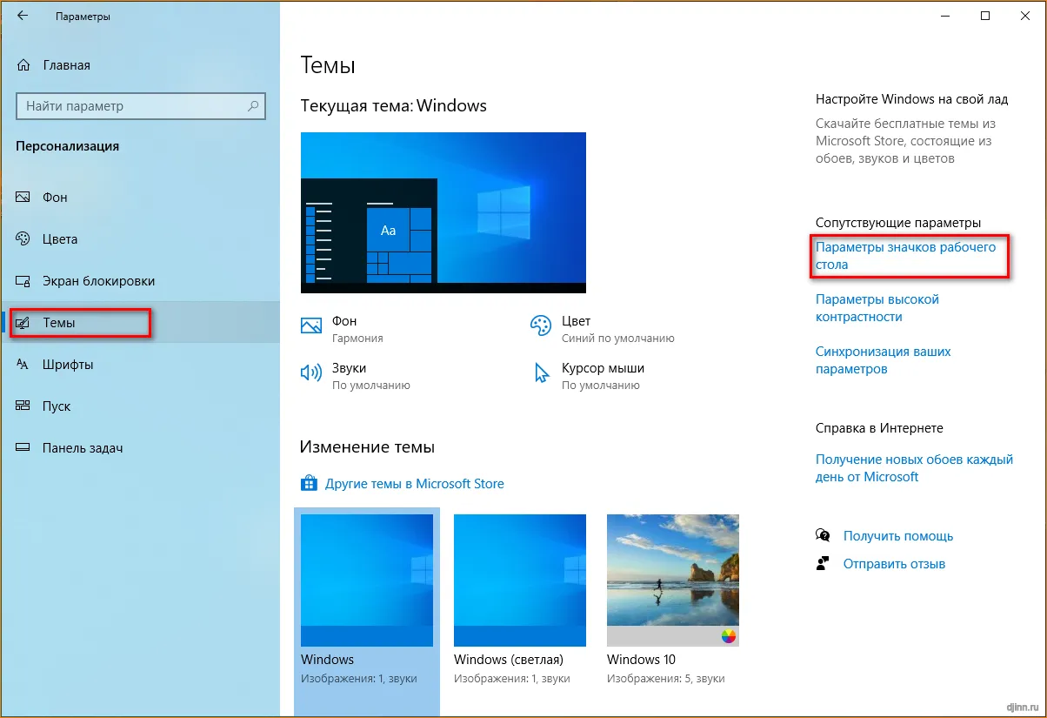This screenshot has width=1047, height=718.
Task: Select Экран блокировки in the sidebar
Action: [x=98, y=280]
